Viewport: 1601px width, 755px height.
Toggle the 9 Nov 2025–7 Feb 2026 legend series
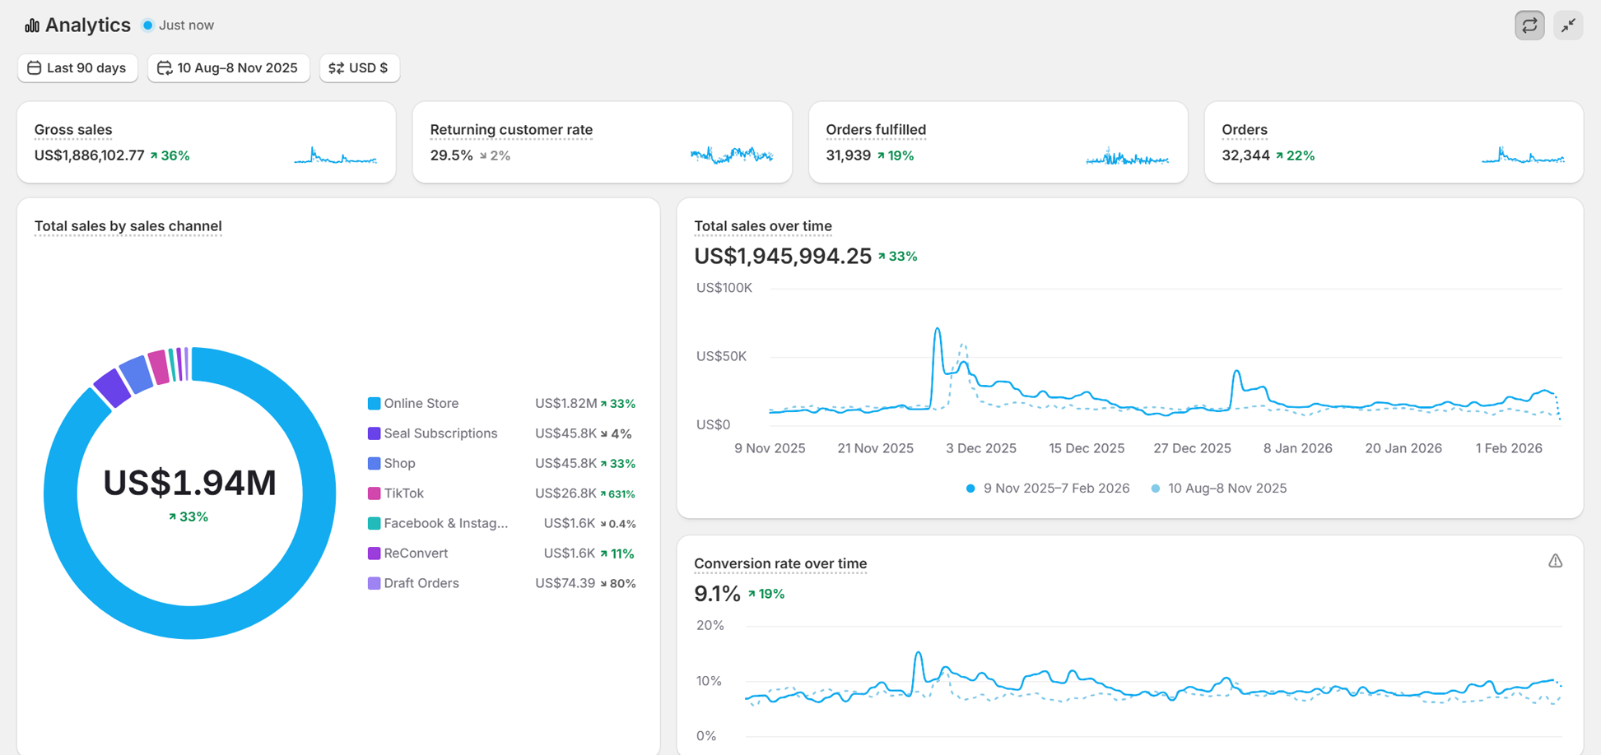coord(1048,489)
